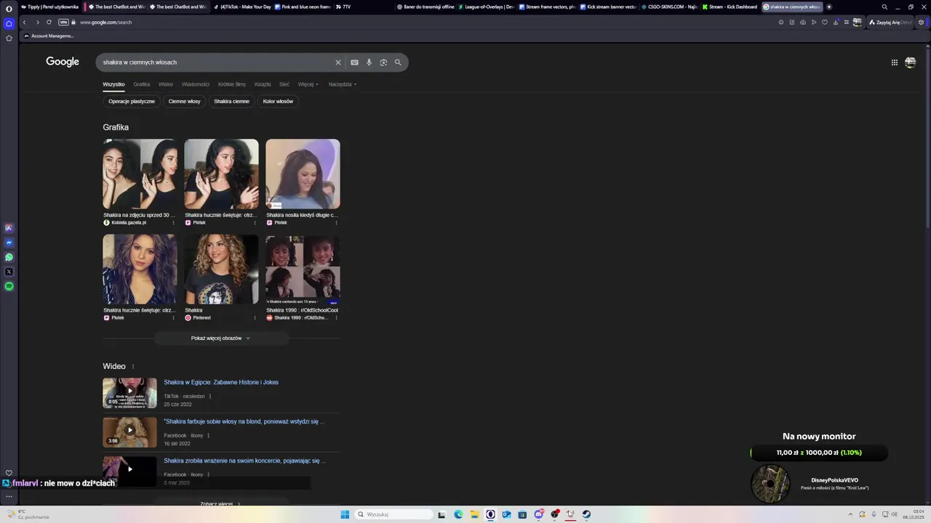Open Messenger in Opera sidebar
931x523 pixels.
(9, 243)
